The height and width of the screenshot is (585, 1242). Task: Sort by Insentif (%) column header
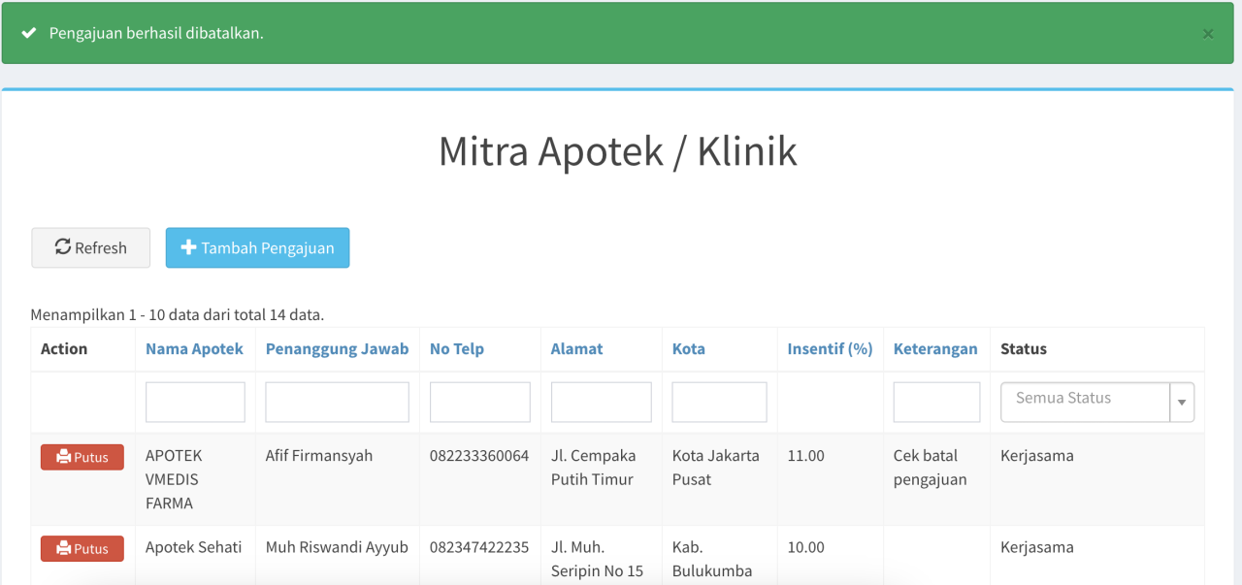point(830,348)
